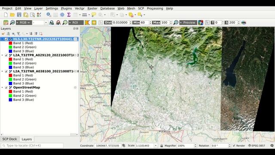Open the Scale dropdown in status bar

(156, 146)
